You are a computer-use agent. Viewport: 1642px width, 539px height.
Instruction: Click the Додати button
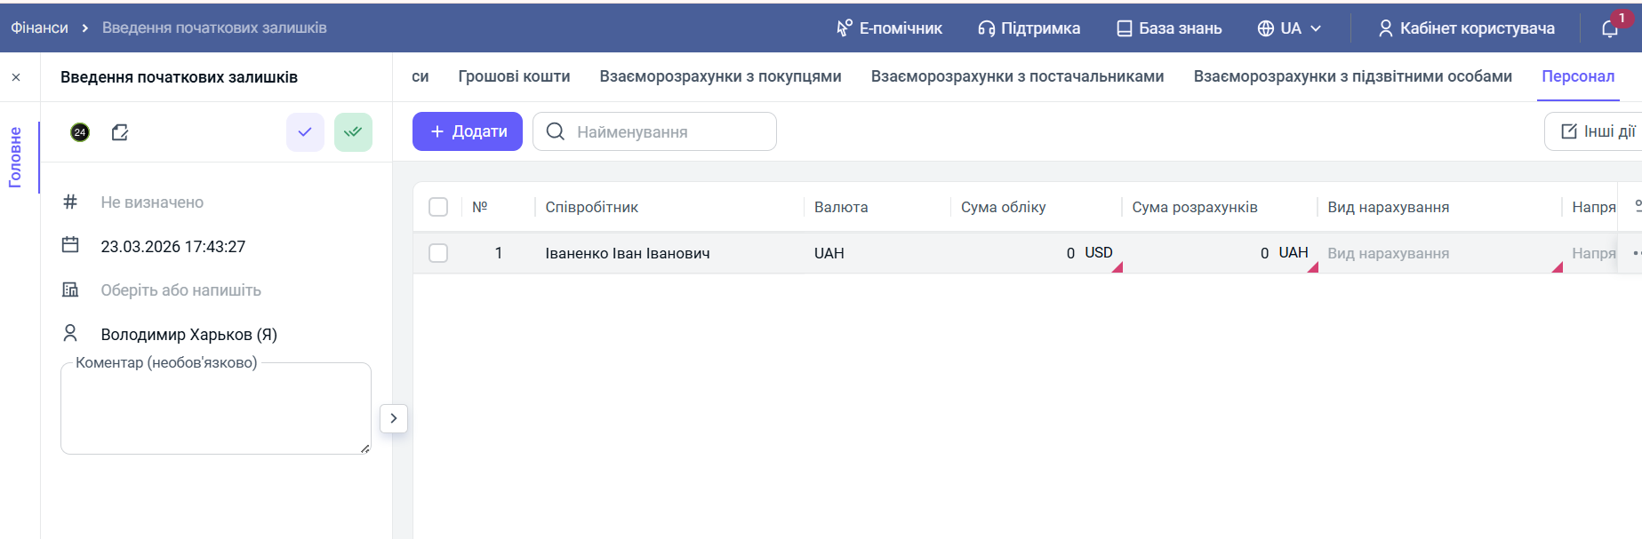coord(468,131)
